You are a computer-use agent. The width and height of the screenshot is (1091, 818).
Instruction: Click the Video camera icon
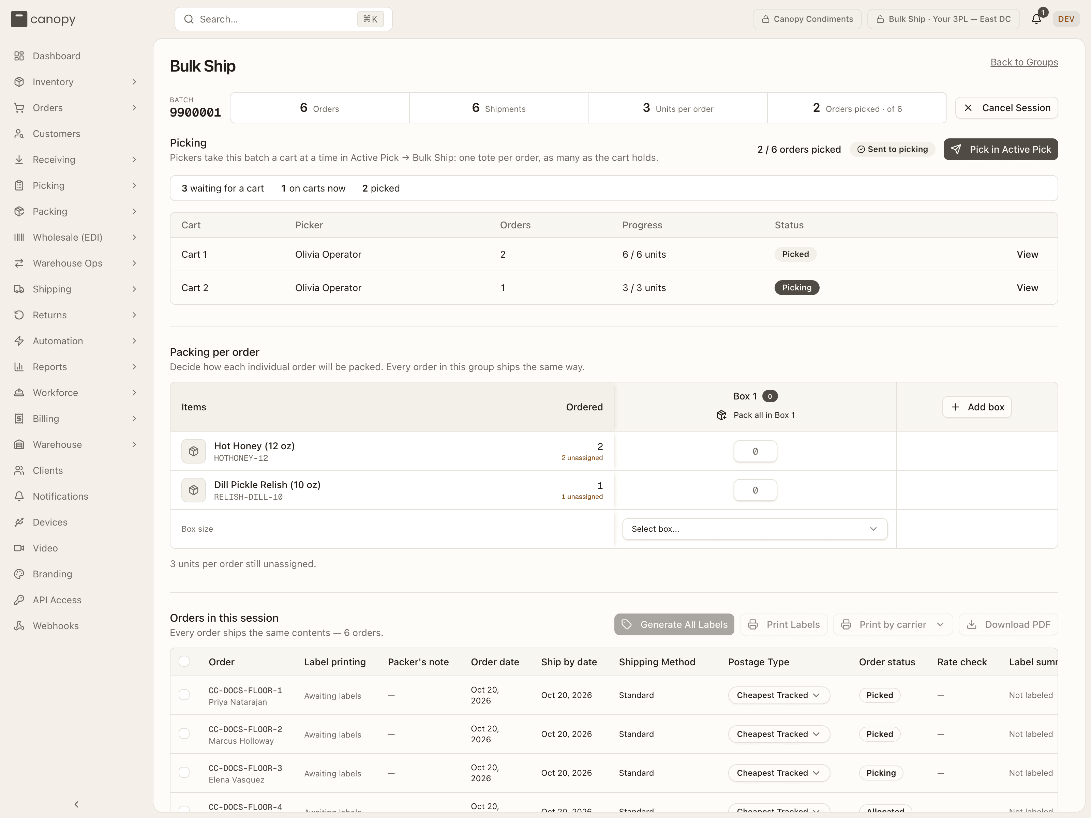(x=19, y=548)
